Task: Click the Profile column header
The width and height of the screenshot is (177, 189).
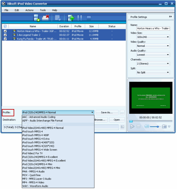Action: pos(78,26)
